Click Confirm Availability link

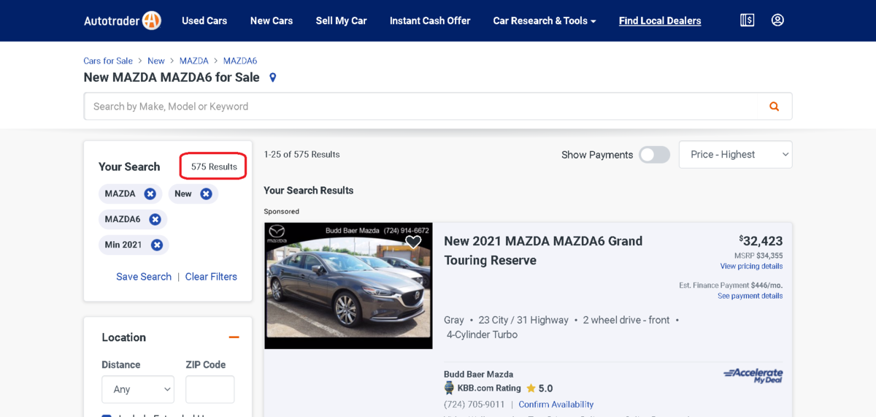click(556, 405)
